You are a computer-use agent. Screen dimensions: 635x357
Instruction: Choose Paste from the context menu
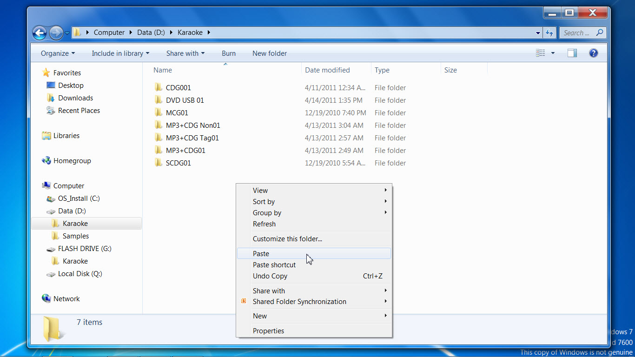click(x=261, y=253)
